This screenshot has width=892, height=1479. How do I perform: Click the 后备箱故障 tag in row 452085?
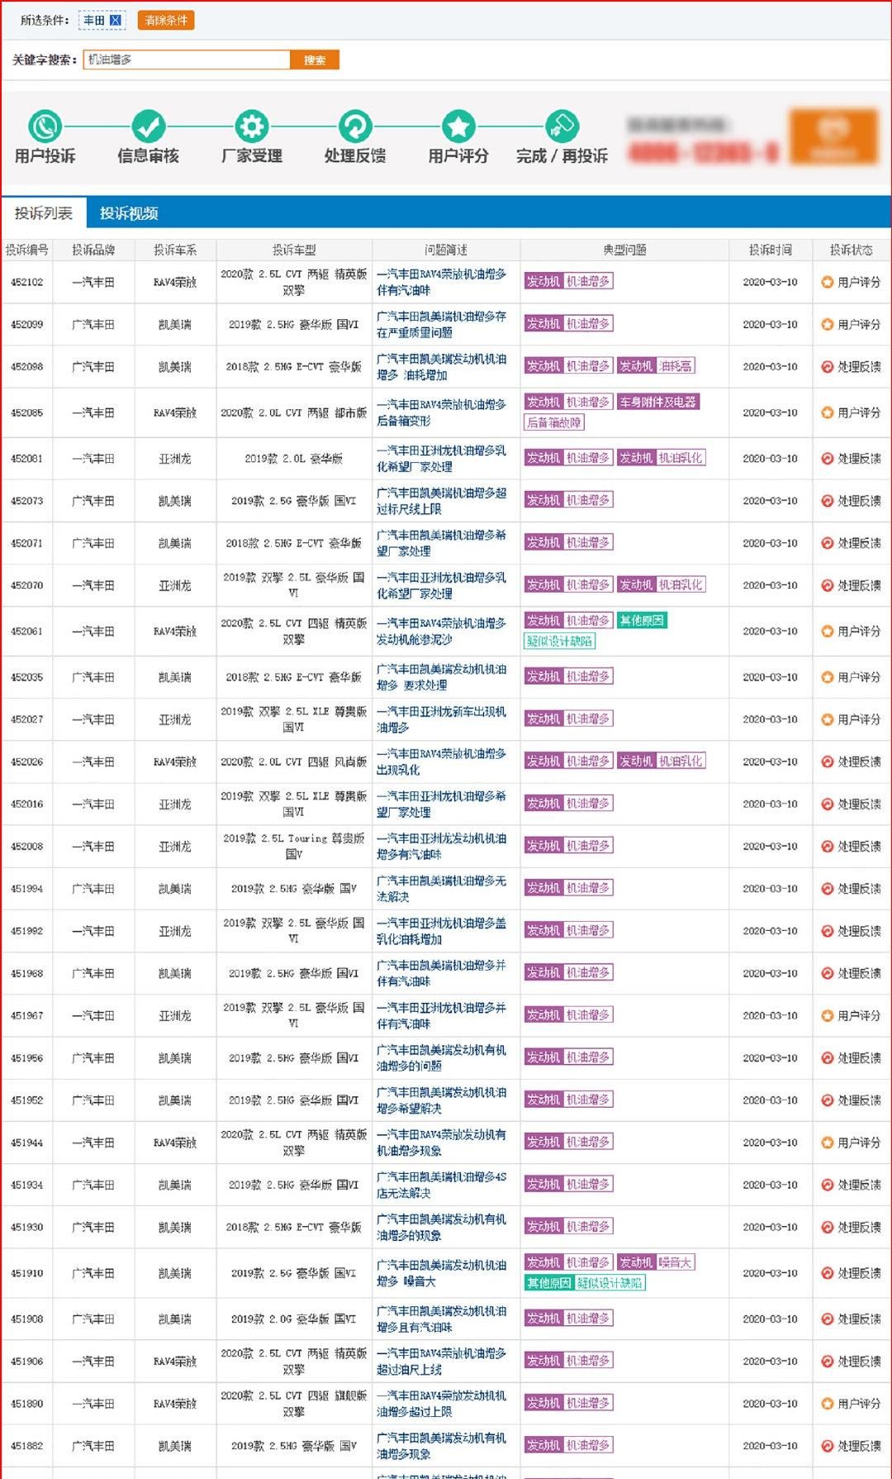click(554, 422)
